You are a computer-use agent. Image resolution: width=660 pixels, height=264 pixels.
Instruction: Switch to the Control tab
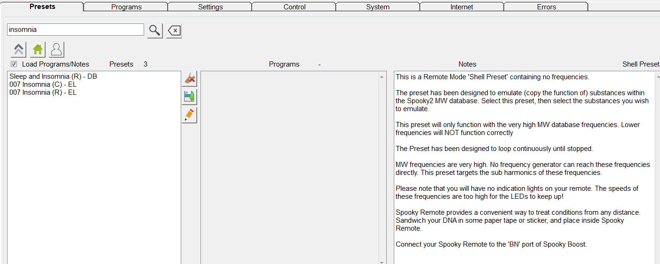[x=294, y=7]
